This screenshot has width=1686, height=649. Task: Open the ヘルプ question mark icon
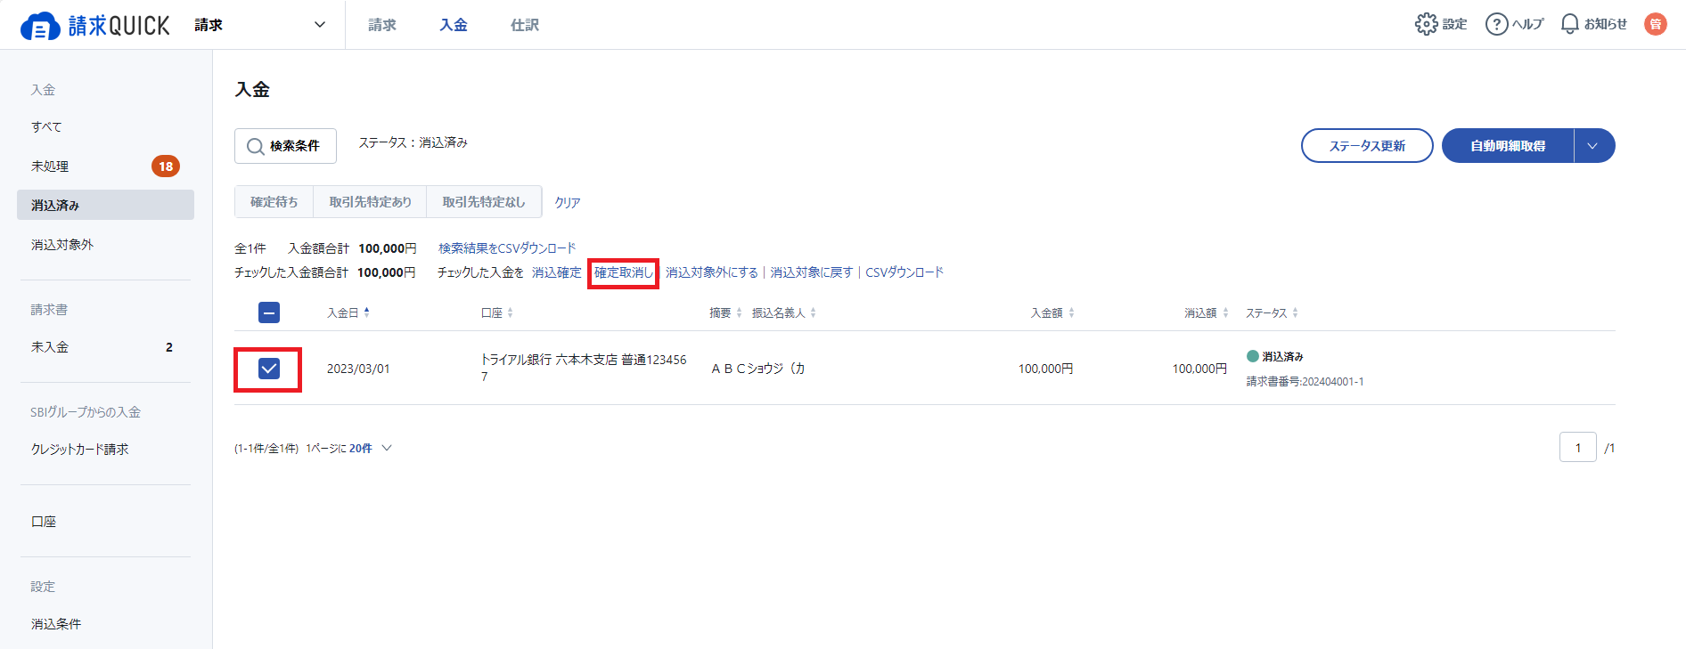point(1513,24)
